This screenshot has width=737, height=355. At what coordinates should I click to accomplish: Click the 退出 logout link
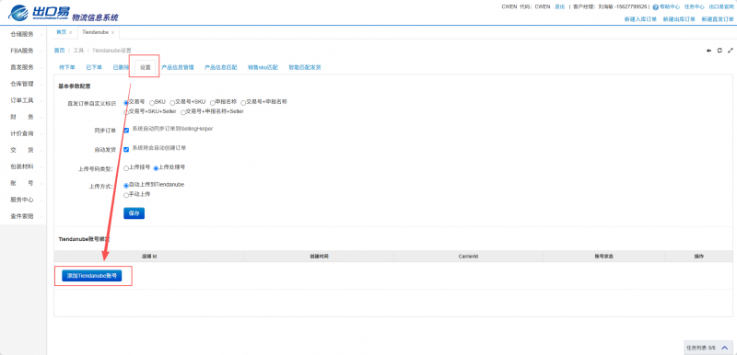(x=560, y=7)
